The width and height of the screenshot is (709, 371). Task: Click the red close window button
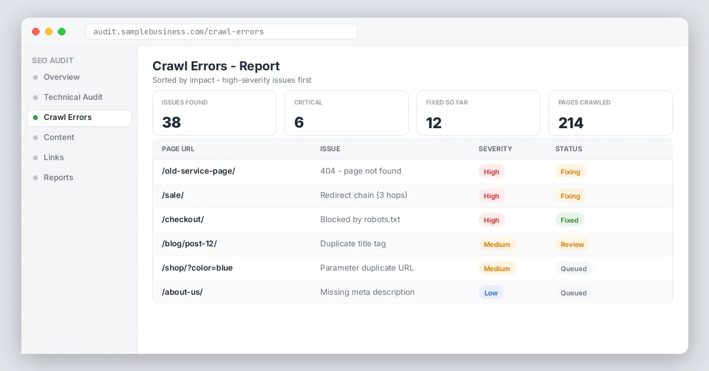(x=35, y=31)
